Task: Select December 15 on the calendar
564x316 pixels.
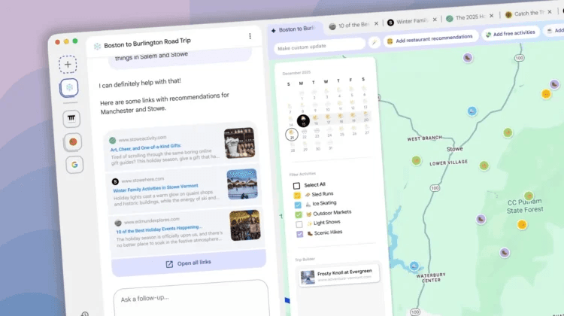Action: [303, 121]
